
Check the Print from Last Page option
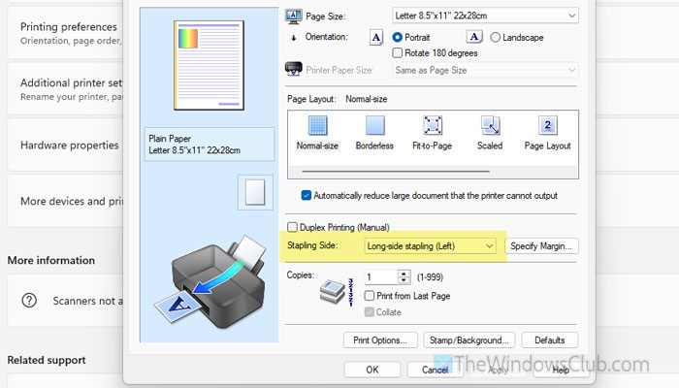pyautogui.click(x=370, y=296)
